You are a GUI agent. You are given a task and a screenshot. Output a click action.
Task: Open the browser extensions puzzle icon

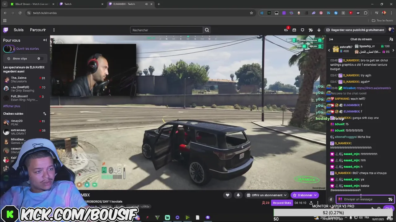click(366, 13)
